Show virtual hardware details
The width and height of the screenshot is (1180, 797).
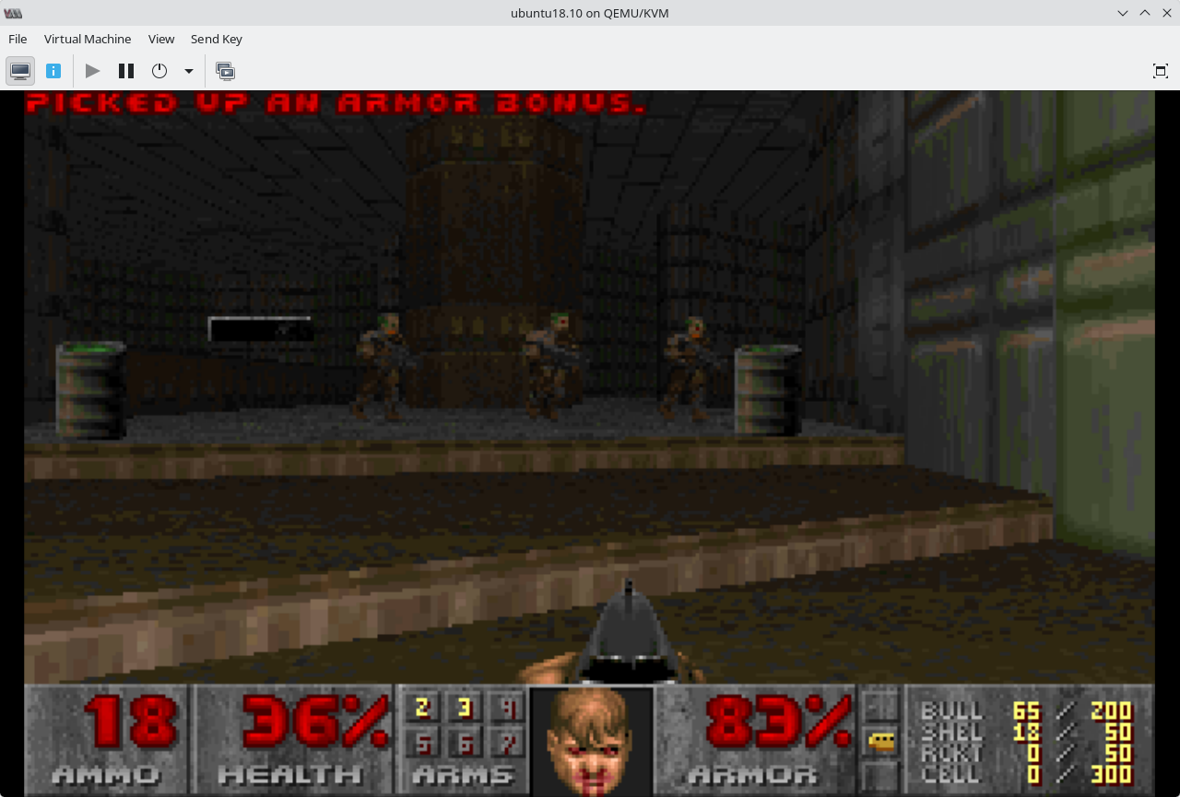pyautogui.click(x=53, y=71)
